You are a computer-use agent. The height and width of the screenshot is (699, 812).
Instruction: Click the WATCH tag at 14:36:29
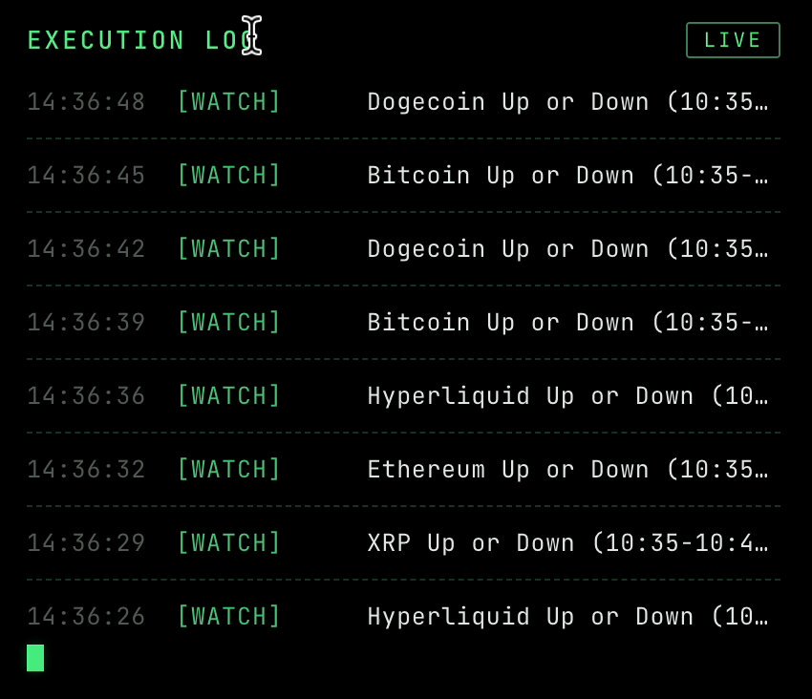click(x=229, y=542)
